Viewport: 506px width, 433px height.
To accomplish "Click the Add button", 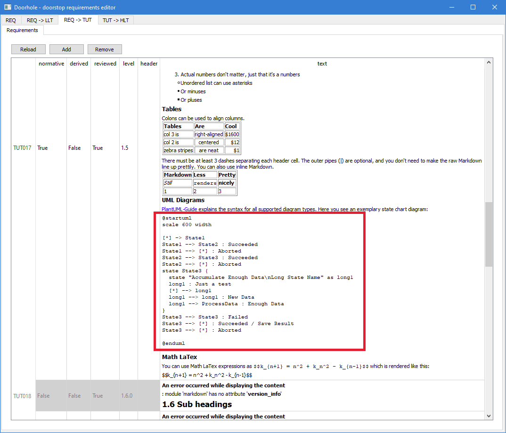I will (x=66, y=49).
